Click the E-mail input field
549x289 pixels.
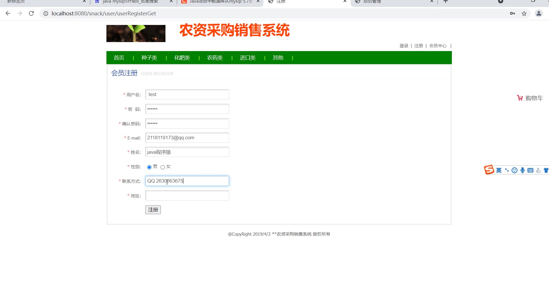(x=187, y=138)
